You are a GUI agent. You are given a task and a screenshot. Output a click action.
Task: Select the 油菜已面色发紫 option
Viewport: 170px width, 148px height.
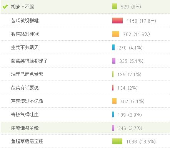point(27,74)
